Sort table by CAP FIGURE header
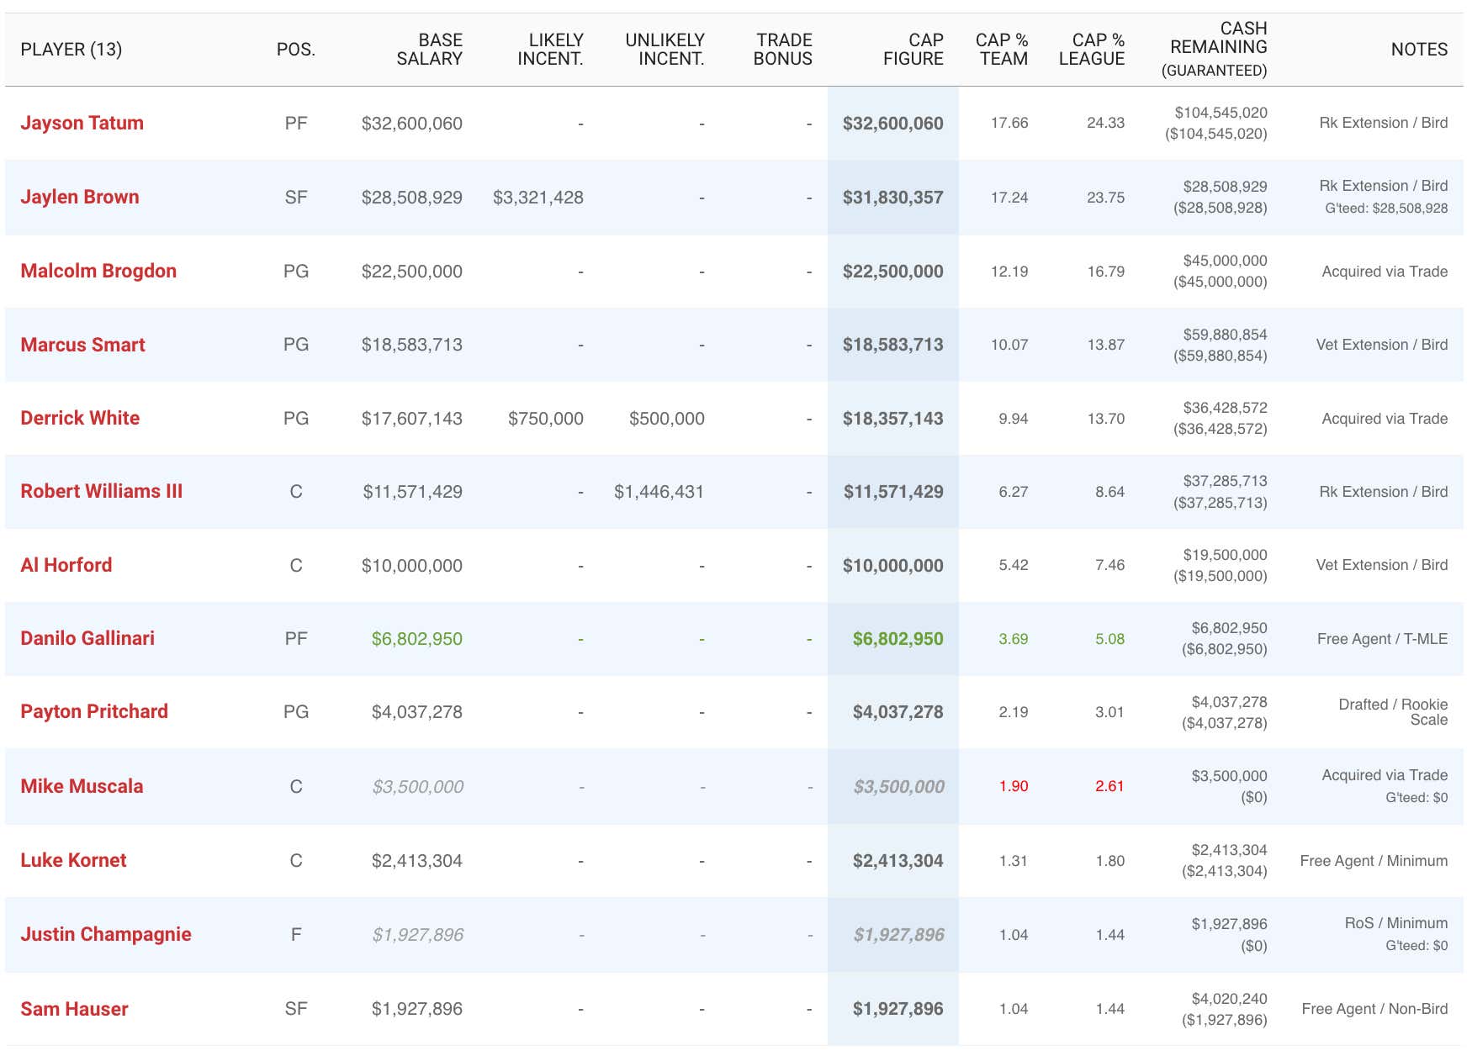This screenshot has width=1472, height=1056. pos(913,50)
